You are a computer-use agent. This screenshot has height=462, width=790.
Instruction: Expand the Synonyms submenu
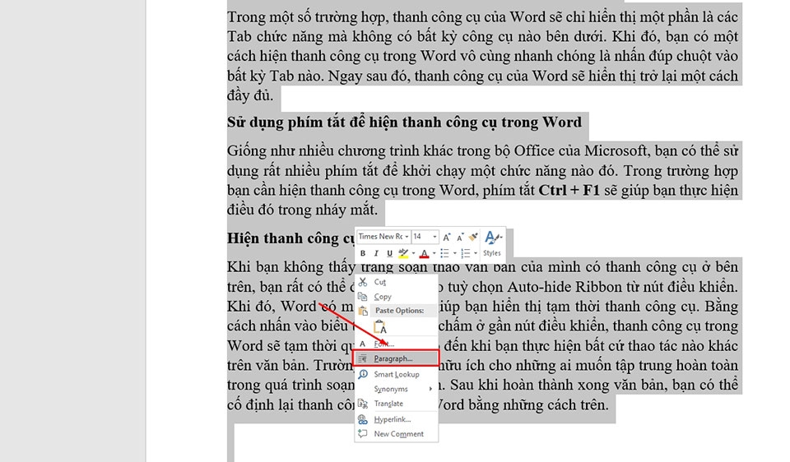tap(396, 389)
